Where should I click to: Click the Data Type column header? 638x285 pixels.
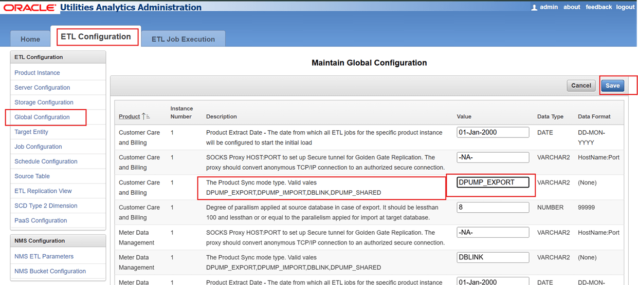[x=551, y=117]
